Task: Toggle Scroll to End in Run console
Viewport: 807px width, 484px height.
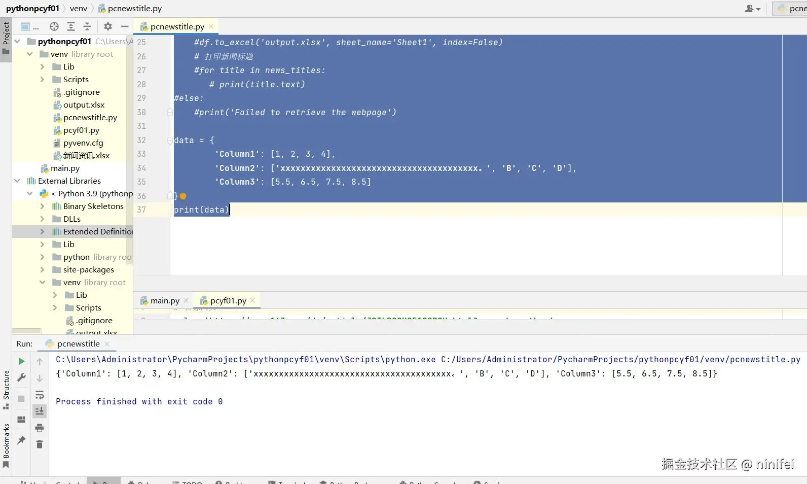Action: [x=40, y=411]
